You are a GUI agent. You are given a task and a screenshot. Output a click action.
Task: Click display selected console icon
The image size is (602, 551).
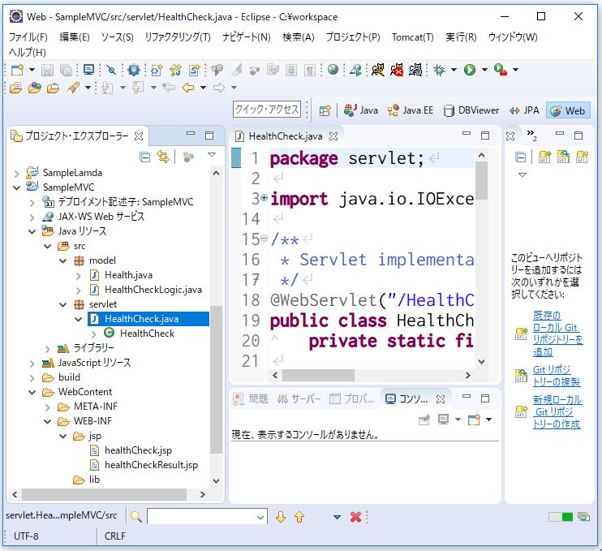point(444,420)
